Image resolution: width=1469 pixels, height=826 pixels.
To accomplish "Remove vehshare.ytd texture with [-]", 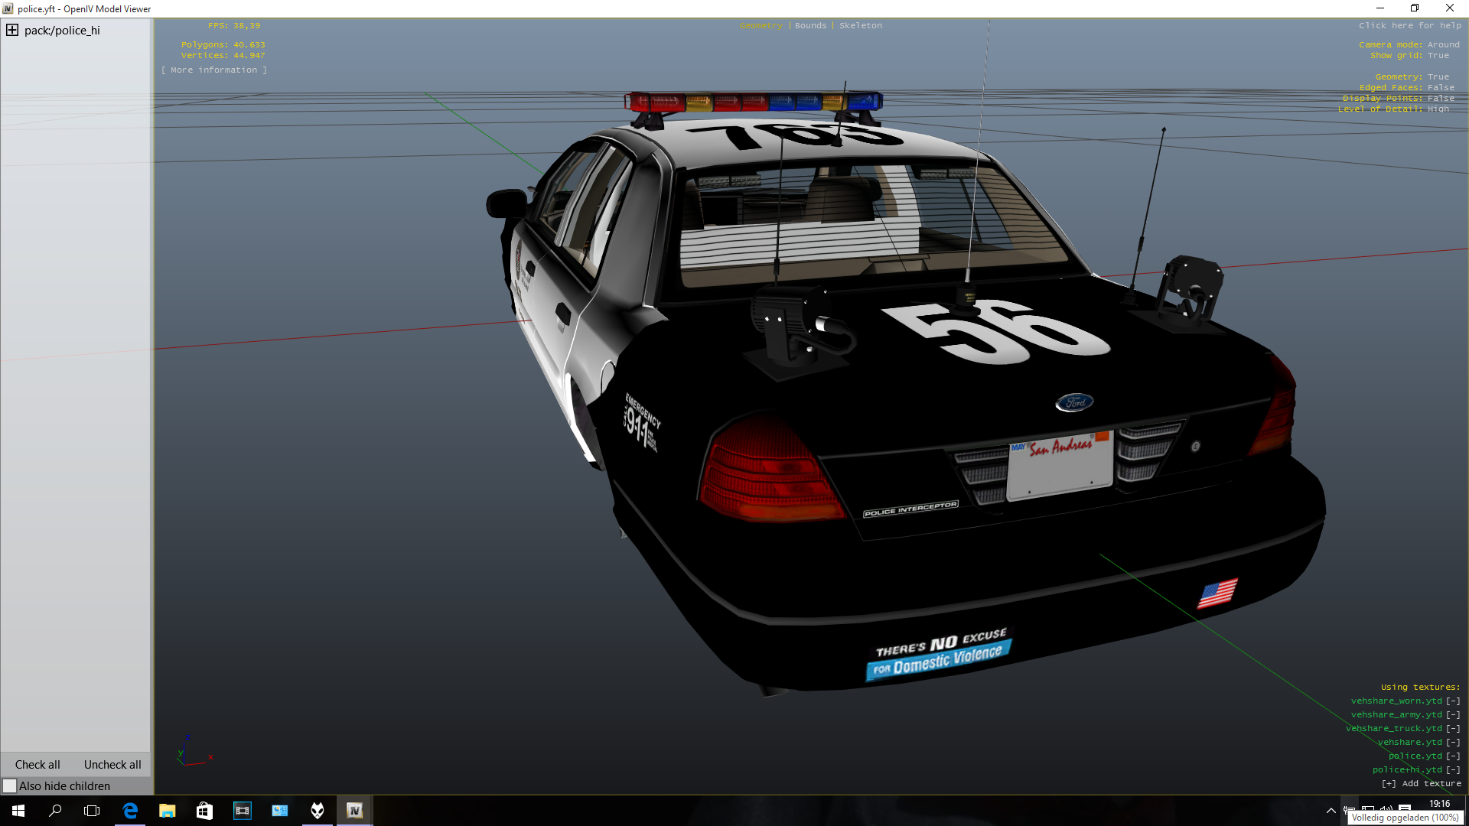I will click(1452, 742).
